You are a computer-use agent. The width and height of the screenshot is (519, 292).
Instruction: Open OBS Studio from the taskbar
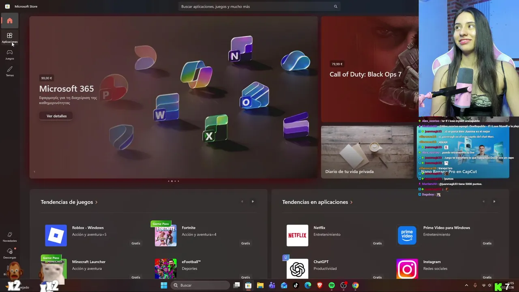coord(343,286)
